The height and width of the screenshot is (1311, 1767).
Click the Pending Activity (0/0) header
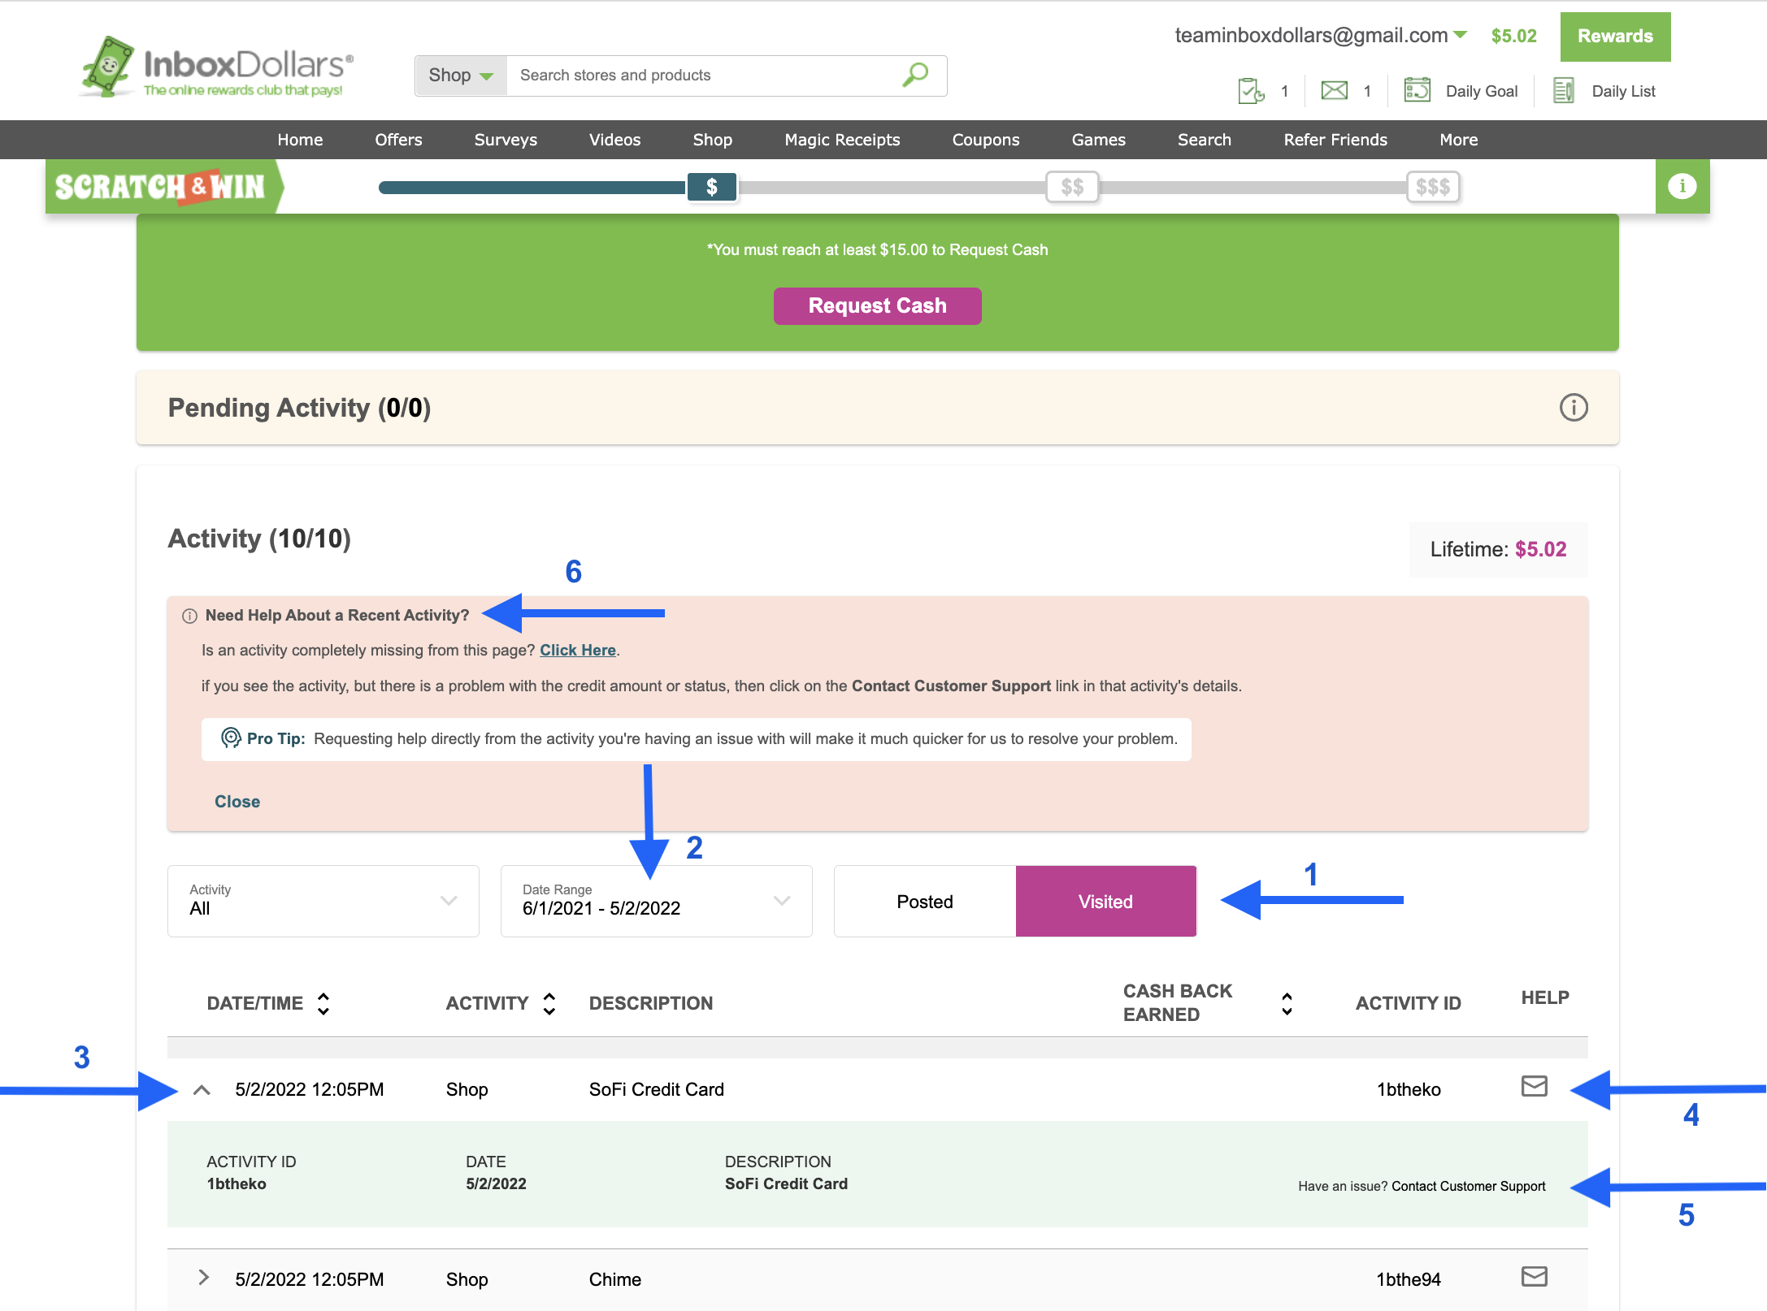coord(299,407)
